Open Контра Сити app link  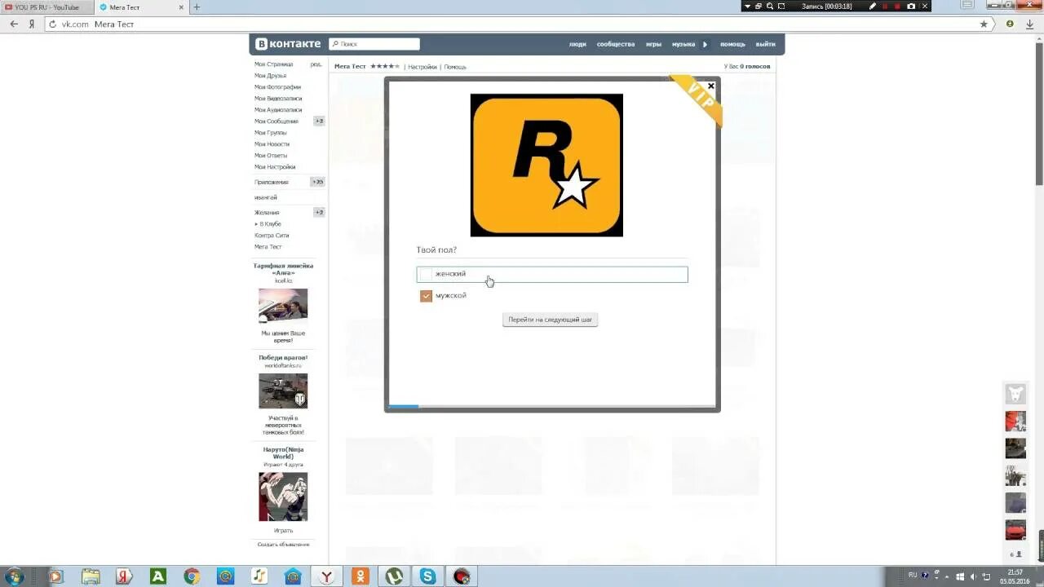(x=272, y=236)
